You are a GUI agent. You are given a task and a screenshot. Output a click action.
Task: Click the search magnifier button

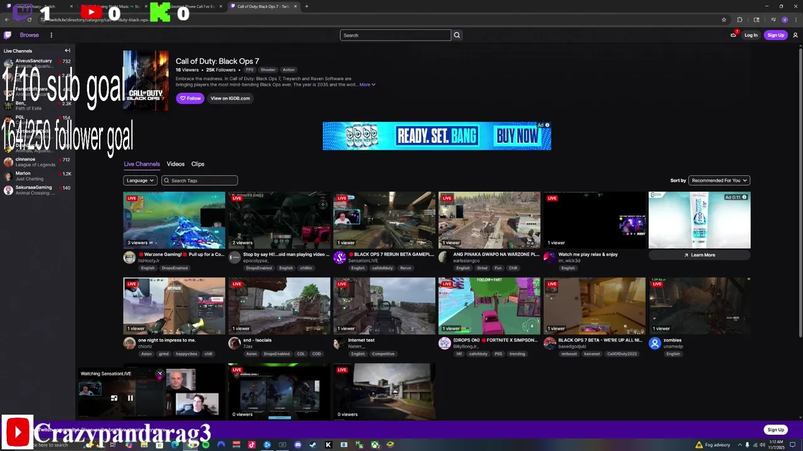pyautogui.click(x=457, y=35)
